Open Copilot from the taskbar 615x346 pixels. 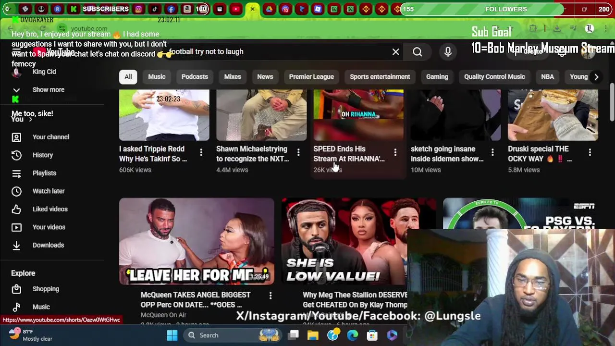pos(392,335)
